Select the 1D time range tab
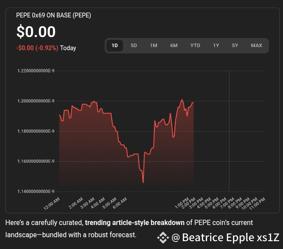The width and height of the screenshot is (283, 249). click(x=115, y=45)
